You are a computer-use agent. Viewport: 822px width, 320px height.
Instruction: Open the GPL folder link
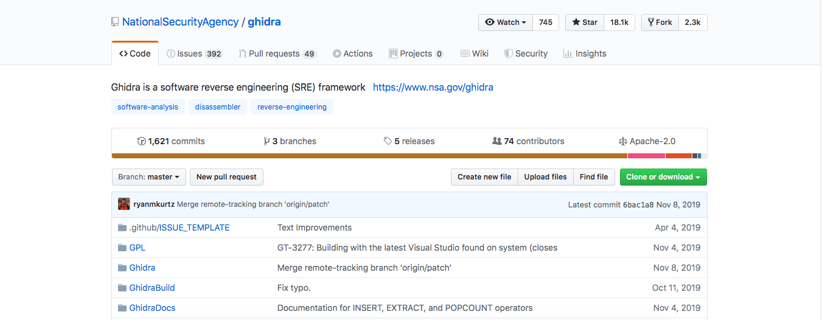[138, 248]
